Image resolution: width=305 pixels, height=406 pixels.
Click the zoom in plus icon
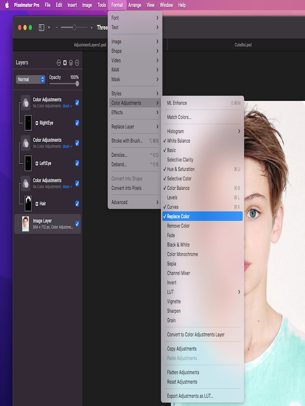coord(91,27)
